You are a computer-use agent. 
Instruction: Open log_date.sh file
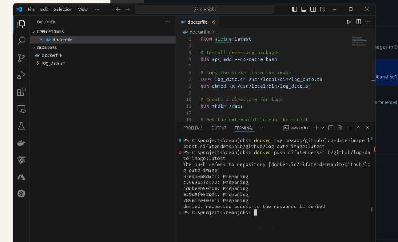pyautogui.click(x=53, y=63)
